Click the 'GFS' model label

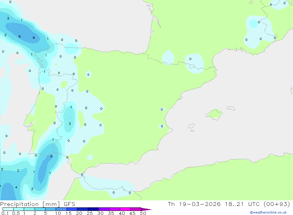tap(69, 204)
